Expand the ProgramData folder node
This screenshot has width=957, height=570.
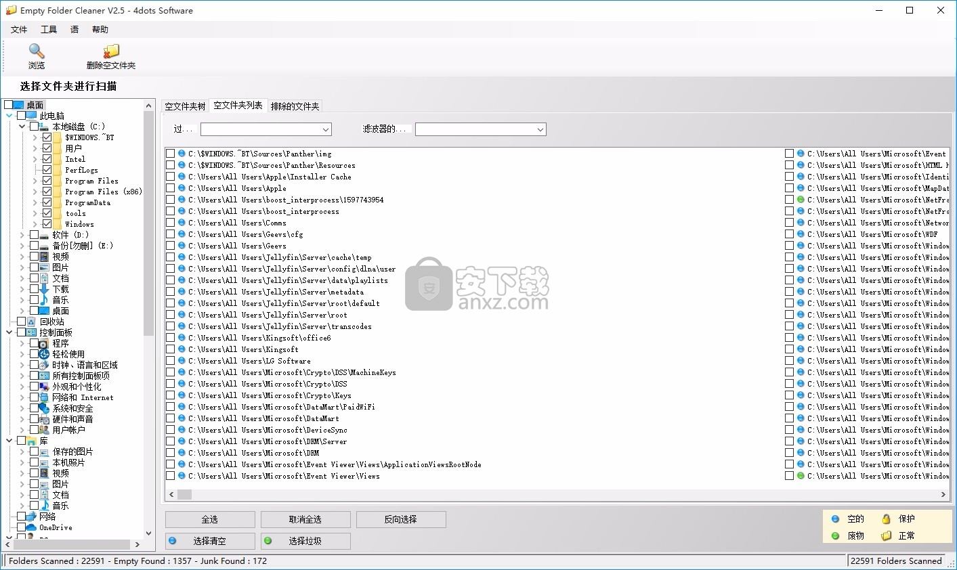point(35,202)
